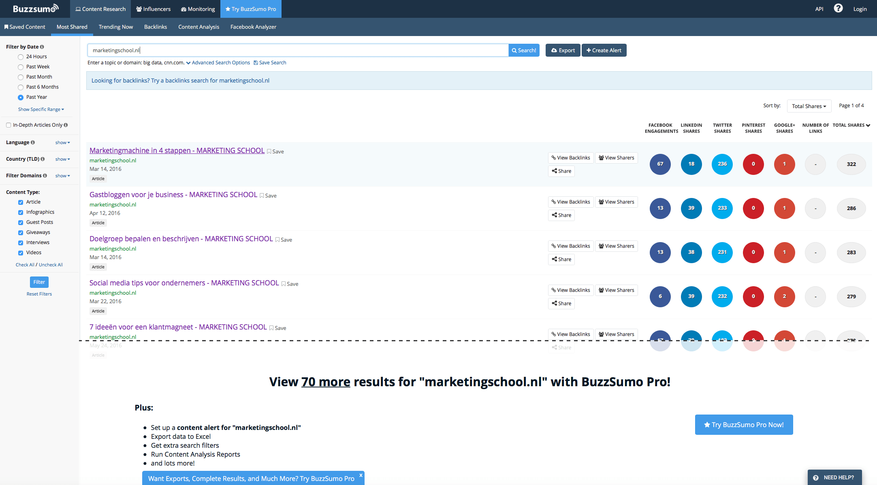Enable In-Depth Articles Only checkbox
877x485 pixels.
click(9, 125)
